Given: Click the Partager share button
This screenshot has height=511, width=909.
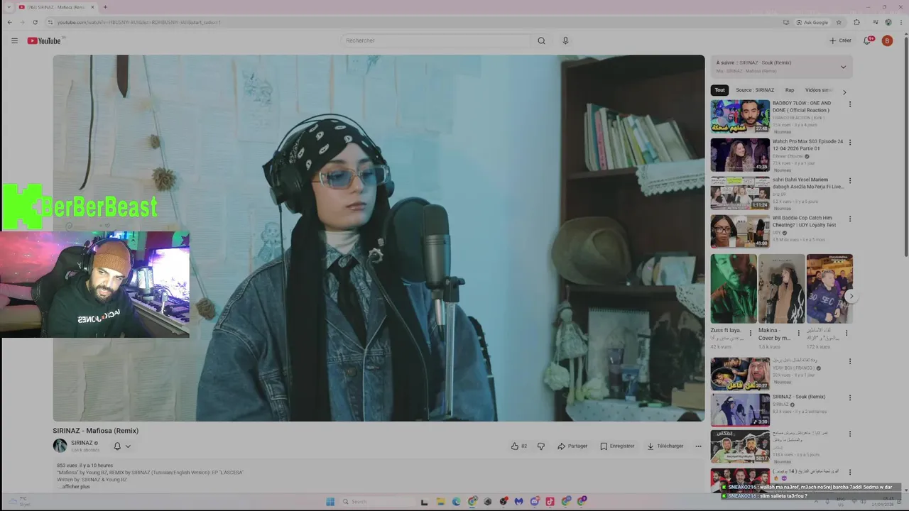Looking at the screenshot, I should (572, 446).
